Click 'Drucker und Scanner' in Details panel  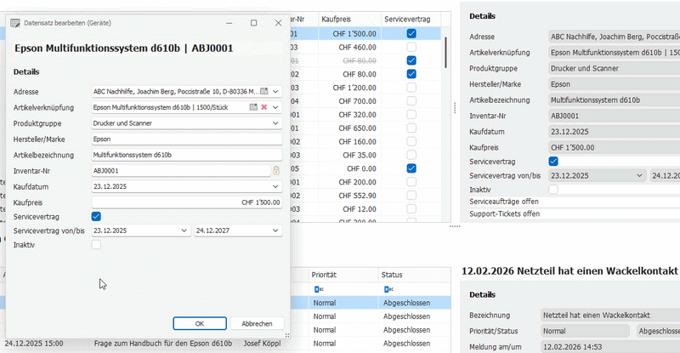point(614,68)
